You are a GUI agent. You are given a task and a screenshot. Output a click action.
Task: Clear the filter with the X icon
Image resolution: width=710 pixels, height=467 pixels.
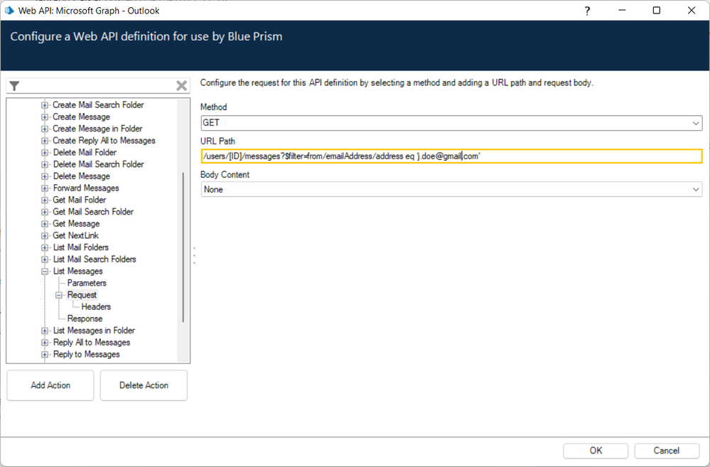[x=181, y=86]
